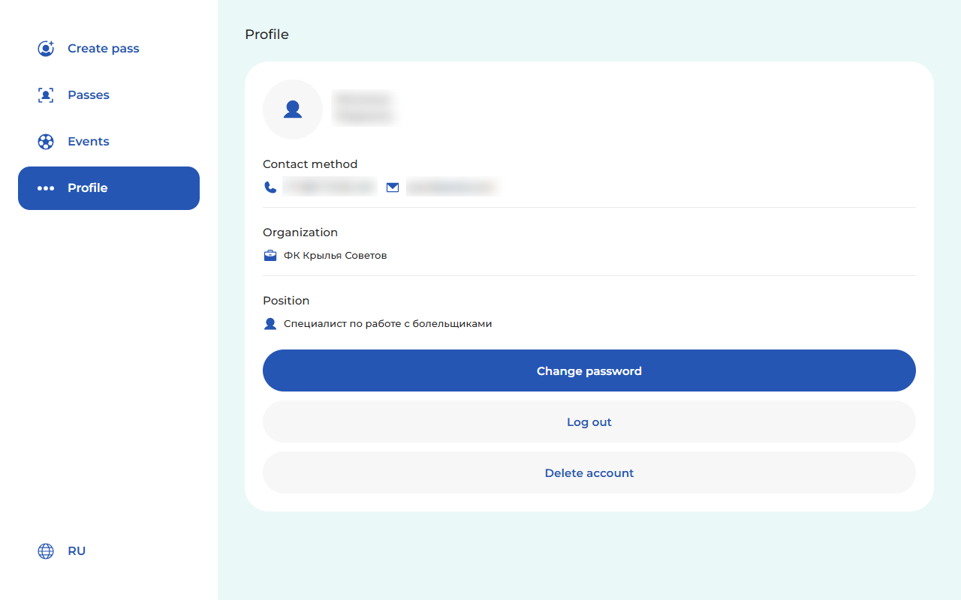This screenshot has width=961, height=600.
Task: Click the Organization section label
Action: (x=300, y=232)
